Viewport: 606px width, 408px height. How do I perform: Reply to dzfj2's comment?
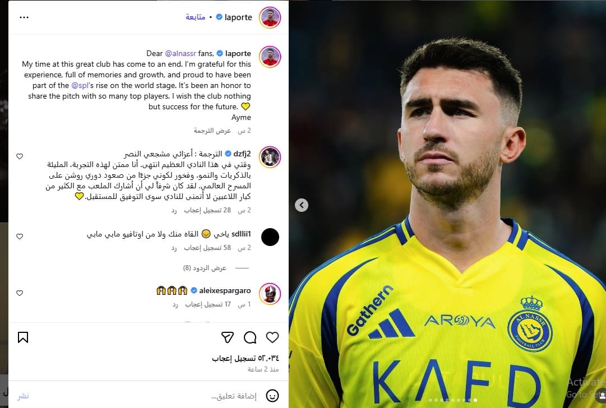pyautogui.click(x=174, y=210)
